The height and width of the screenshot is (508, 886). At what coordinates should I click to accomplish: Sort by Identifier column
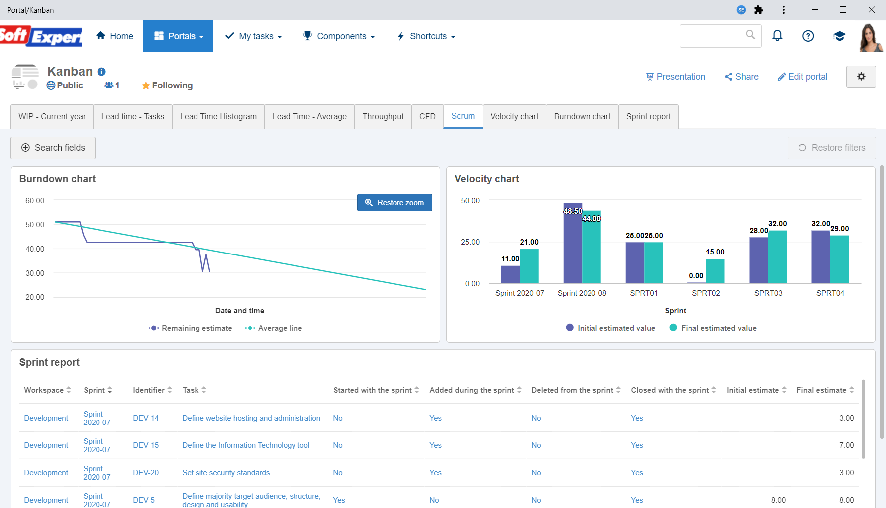pyautogui.click(x=152, y=390)
